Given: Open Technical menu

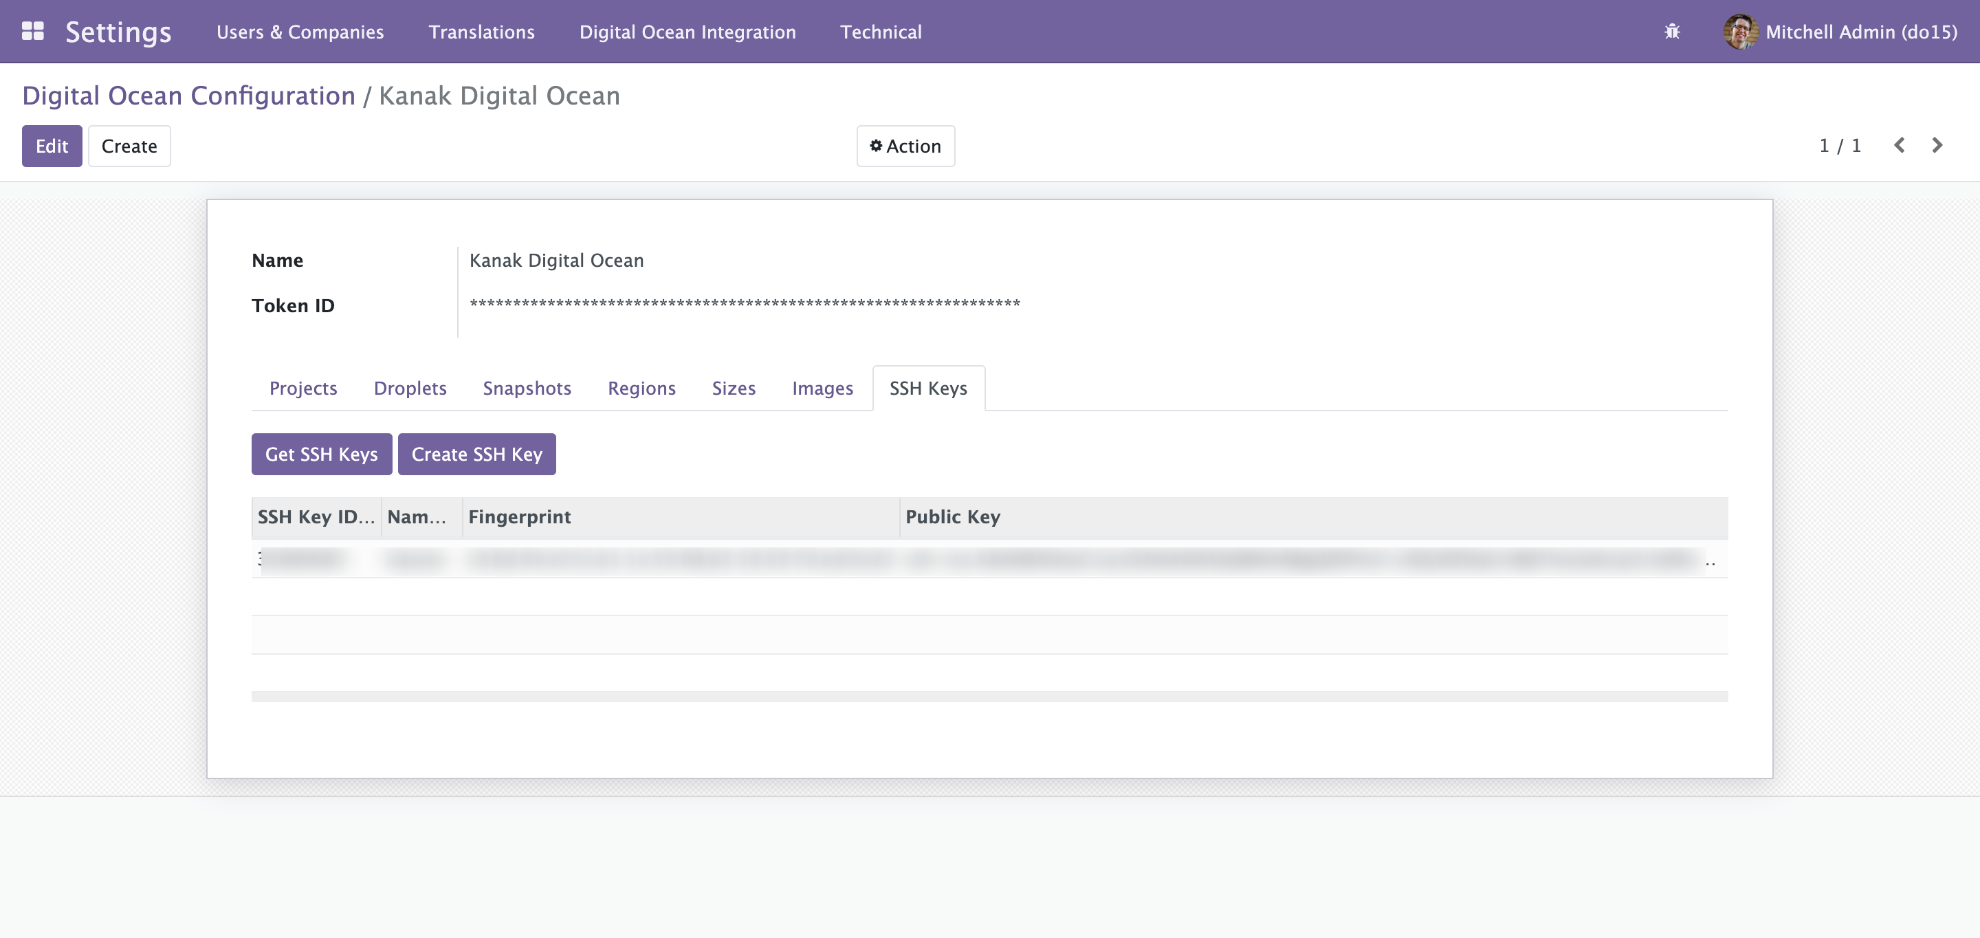Looking at the screenshot, I should click(881, 32).
